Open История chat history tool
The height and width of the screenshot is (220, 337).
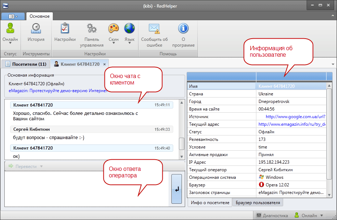tap(36, 29)
